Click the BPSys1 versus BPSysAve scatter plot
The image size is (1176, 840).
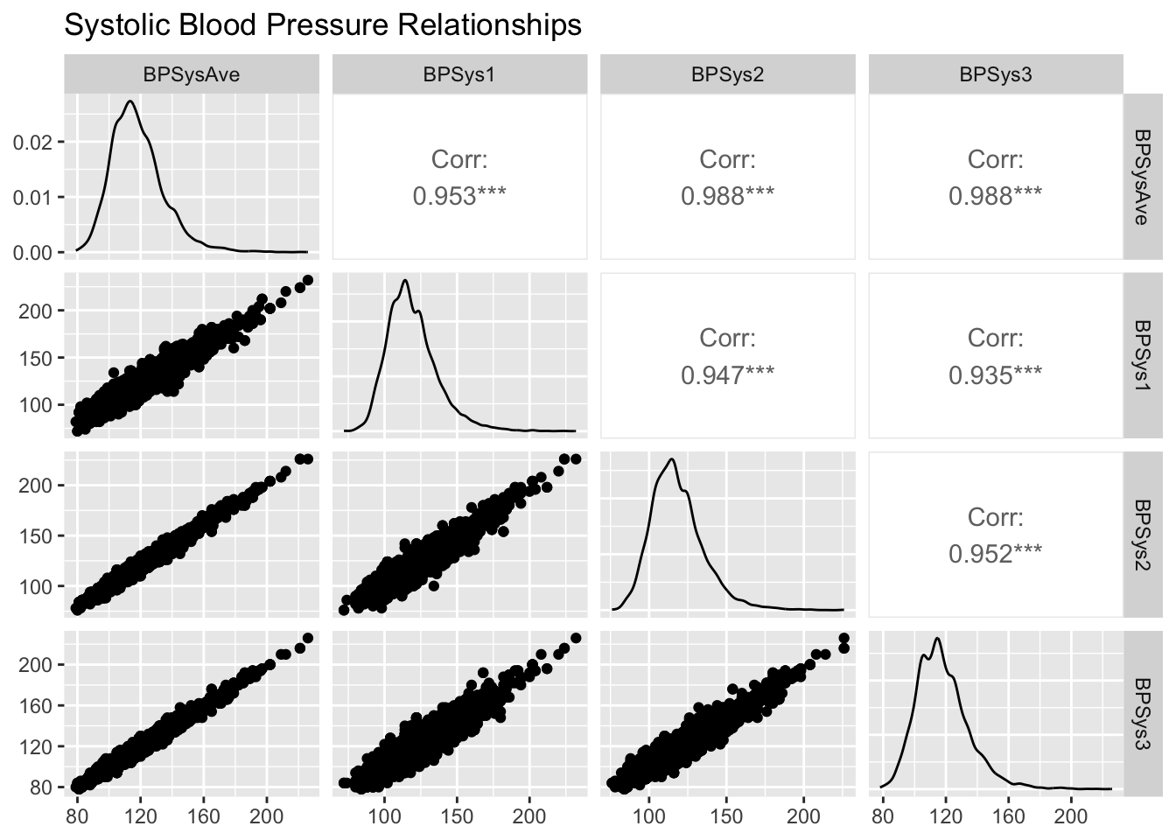coord(191,355)
